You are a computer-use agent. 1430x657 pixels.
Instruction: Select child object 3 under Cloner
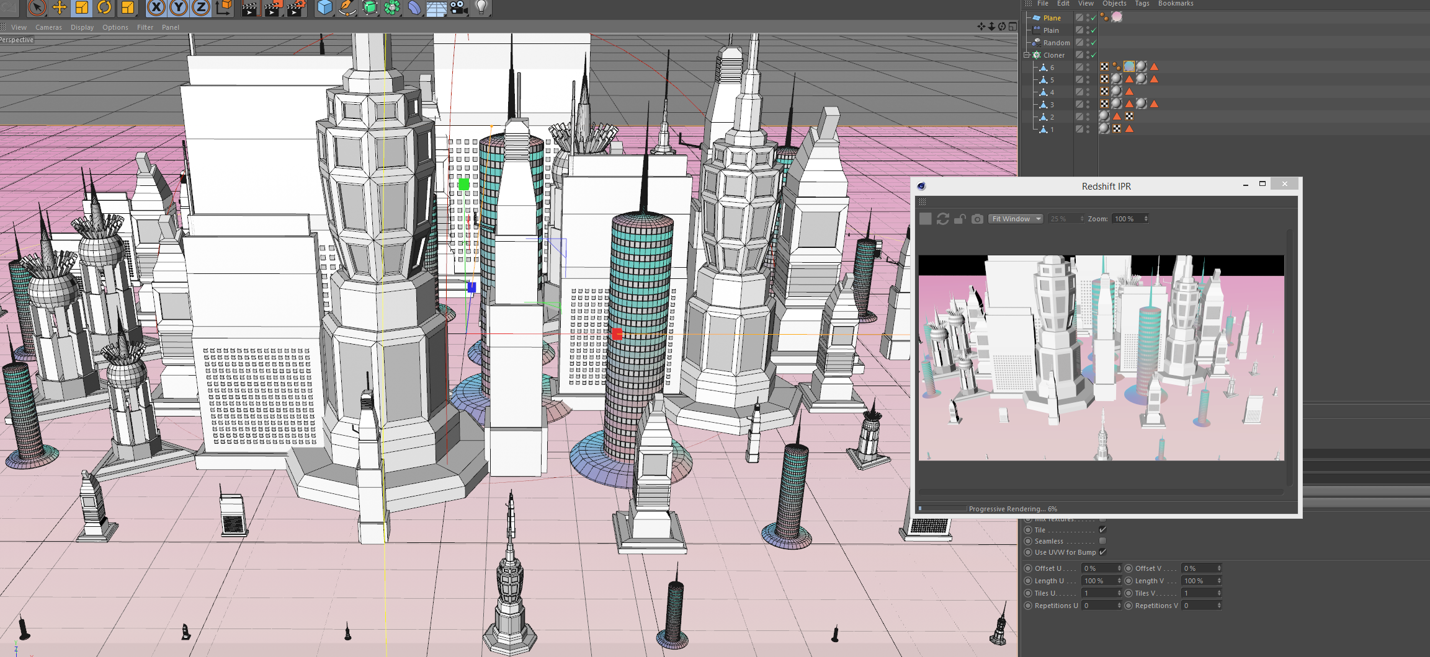click(1052, 105)
